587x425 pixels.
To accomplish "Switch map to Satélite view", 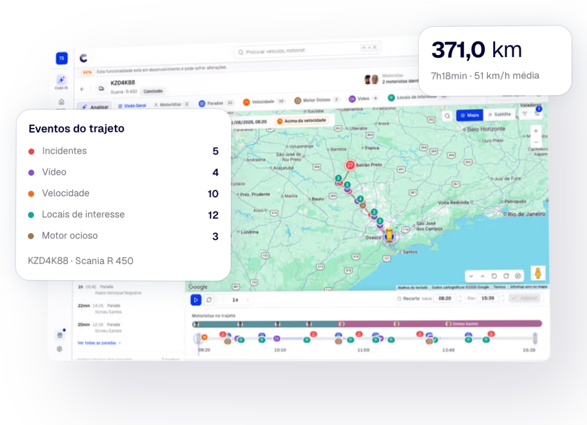I will coord(500,114).
